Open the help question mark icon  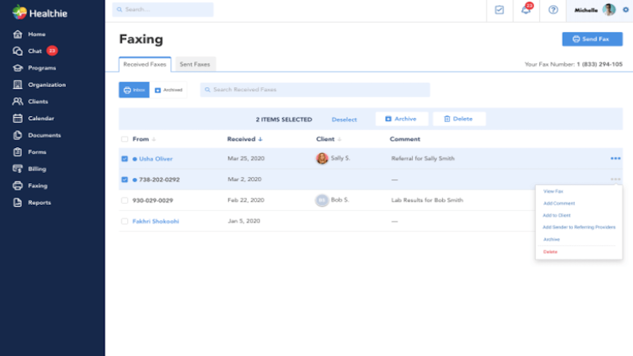click(553, 10)
